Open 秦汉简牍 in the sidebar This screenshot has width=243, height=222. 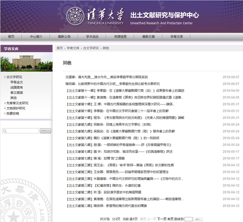[17, 93]
